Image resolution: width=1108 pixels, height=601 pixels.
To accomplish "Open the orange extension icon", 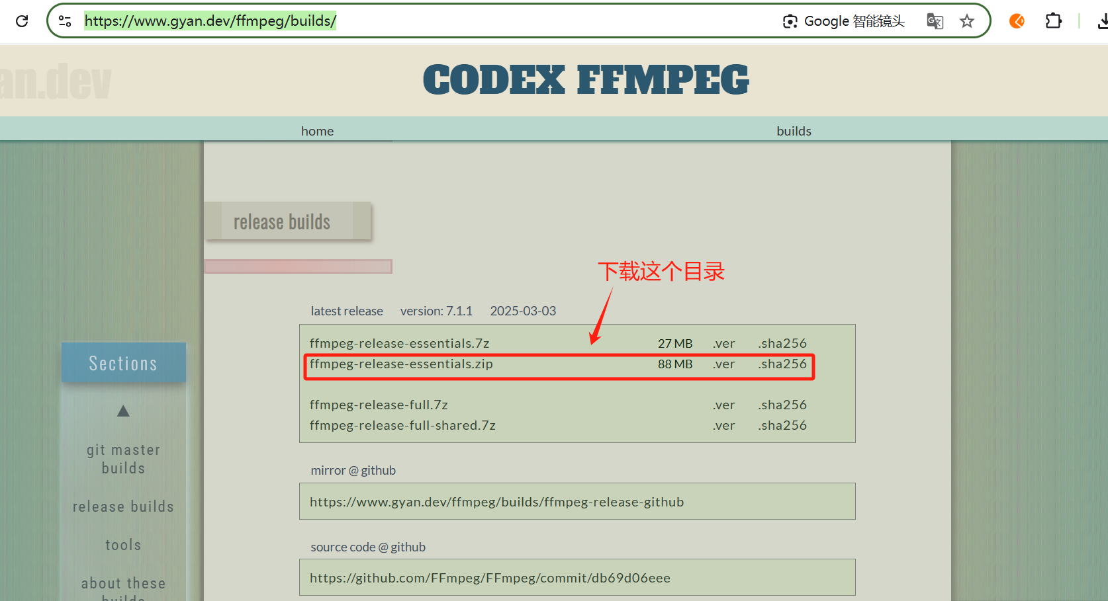I will 1017,21.
